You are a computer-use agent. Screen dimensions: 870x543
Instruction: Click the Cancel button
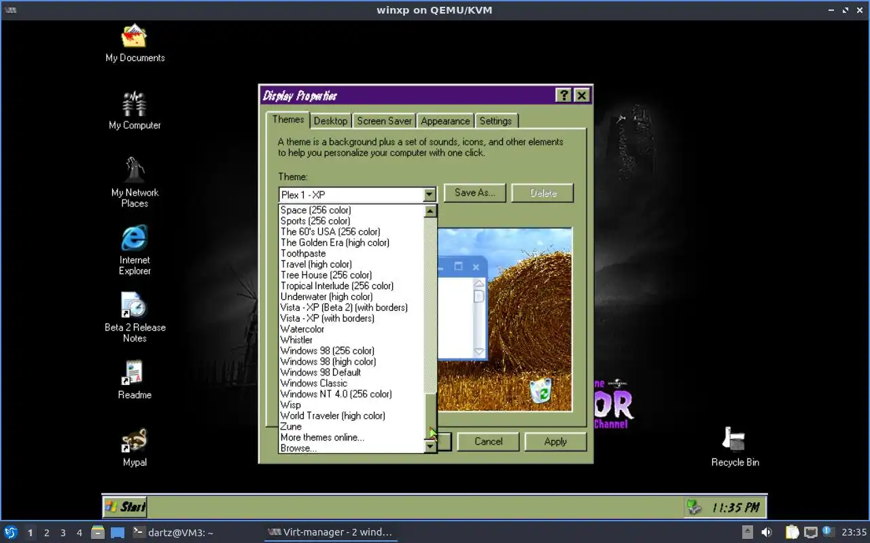pos(488,441)
